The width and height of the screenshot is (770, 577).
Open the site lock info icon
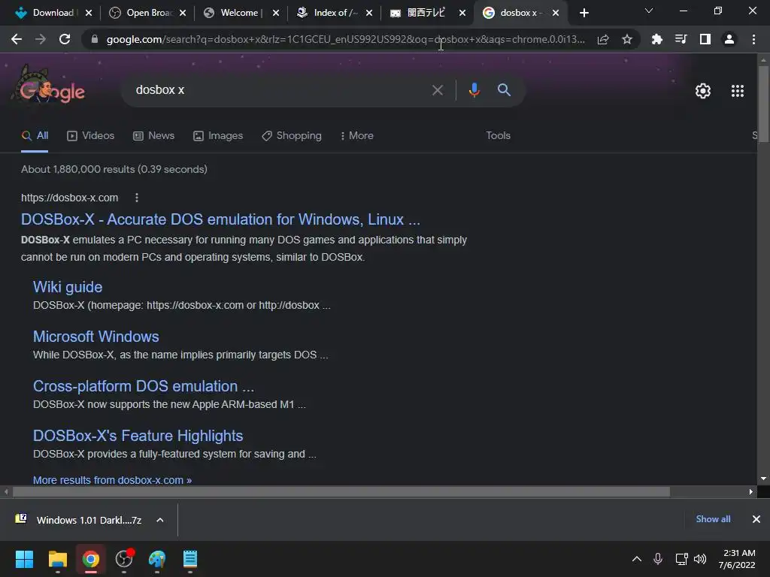point(95,39)
